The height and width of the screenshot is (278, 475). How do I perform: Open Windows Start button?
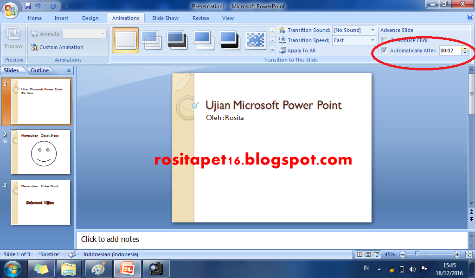point(13,269)
